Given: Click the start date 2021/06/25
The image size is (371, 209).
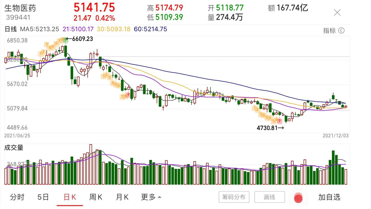Looking at the screenshot, I should (x=18, y=136).
